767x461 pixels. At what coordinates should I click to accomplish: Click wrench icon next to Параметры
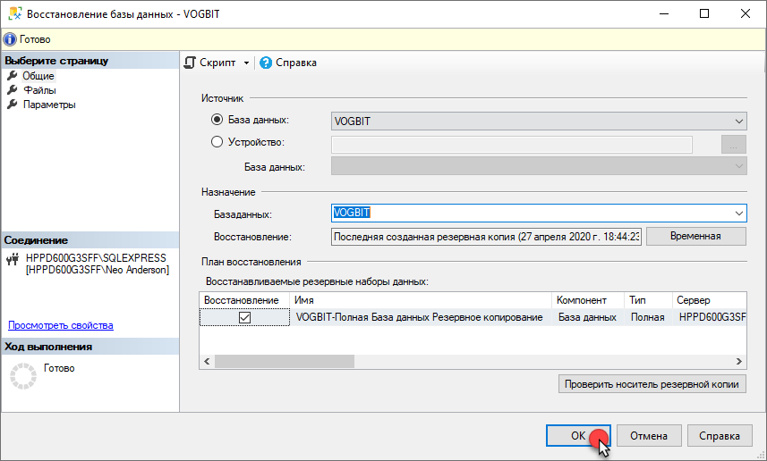(13, 105)
